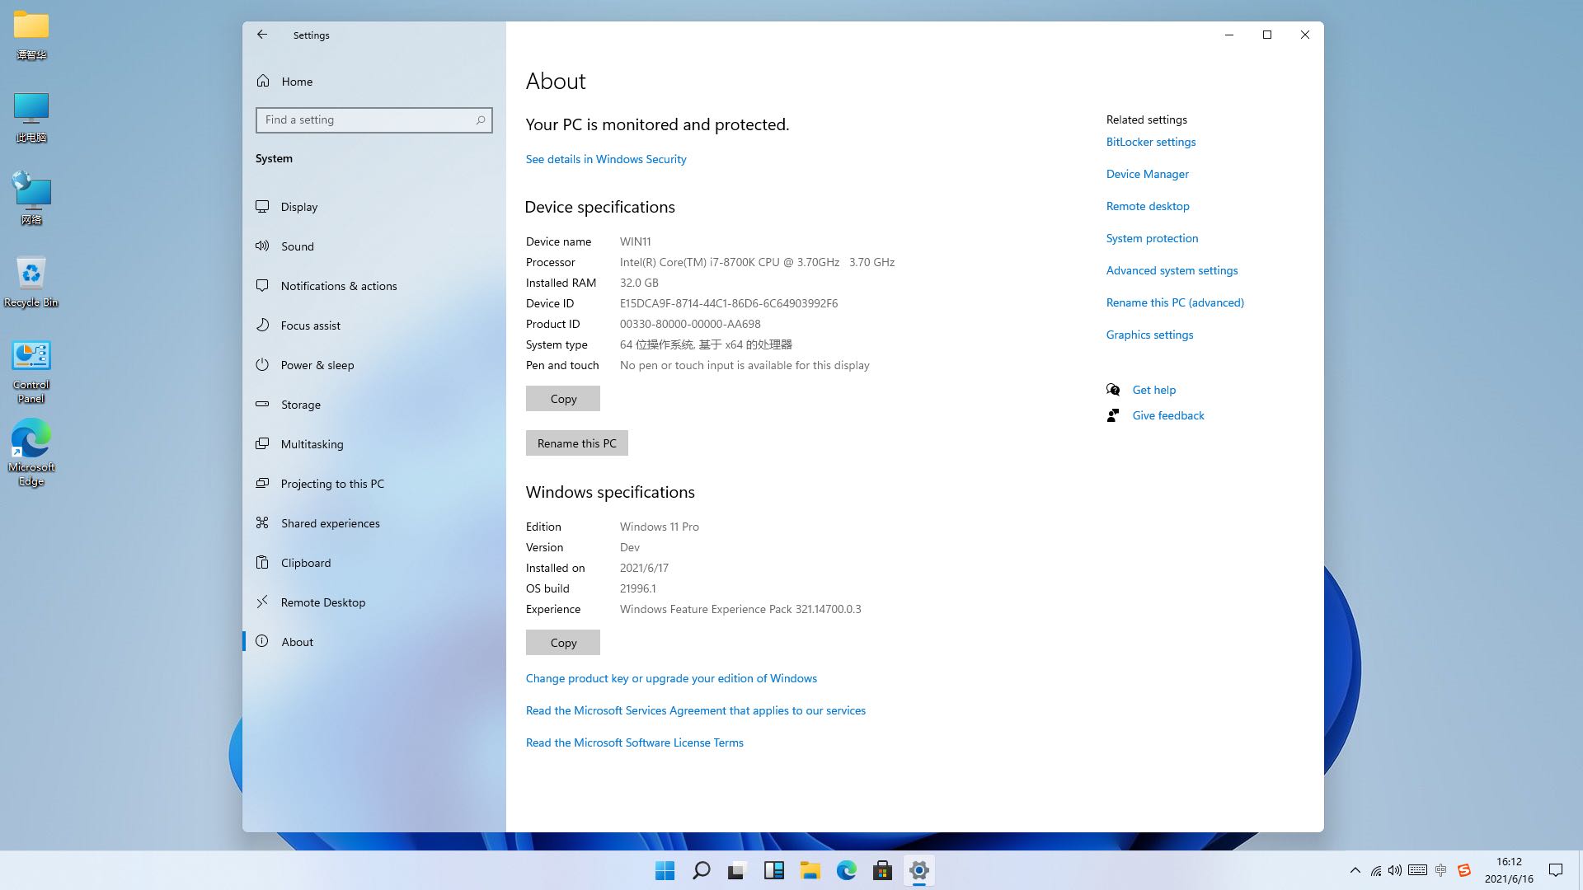This screenshot has height=890, width=1583.
Task: Open the Clipboard settings page
Action: point(305,563)
